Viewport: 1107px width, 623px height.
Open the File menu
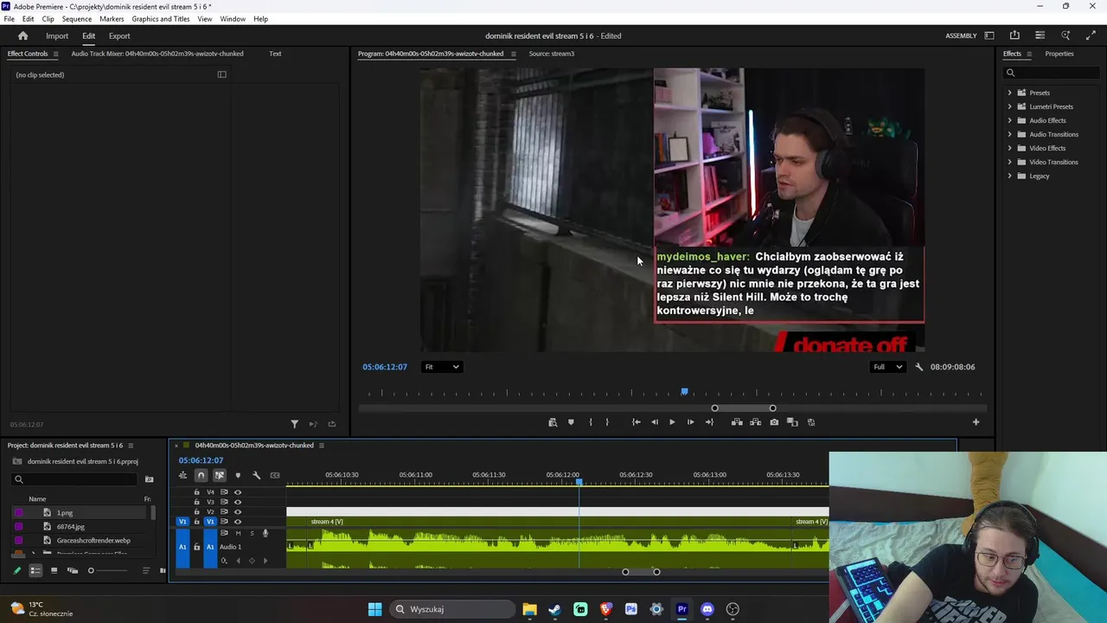coord(9,19)
